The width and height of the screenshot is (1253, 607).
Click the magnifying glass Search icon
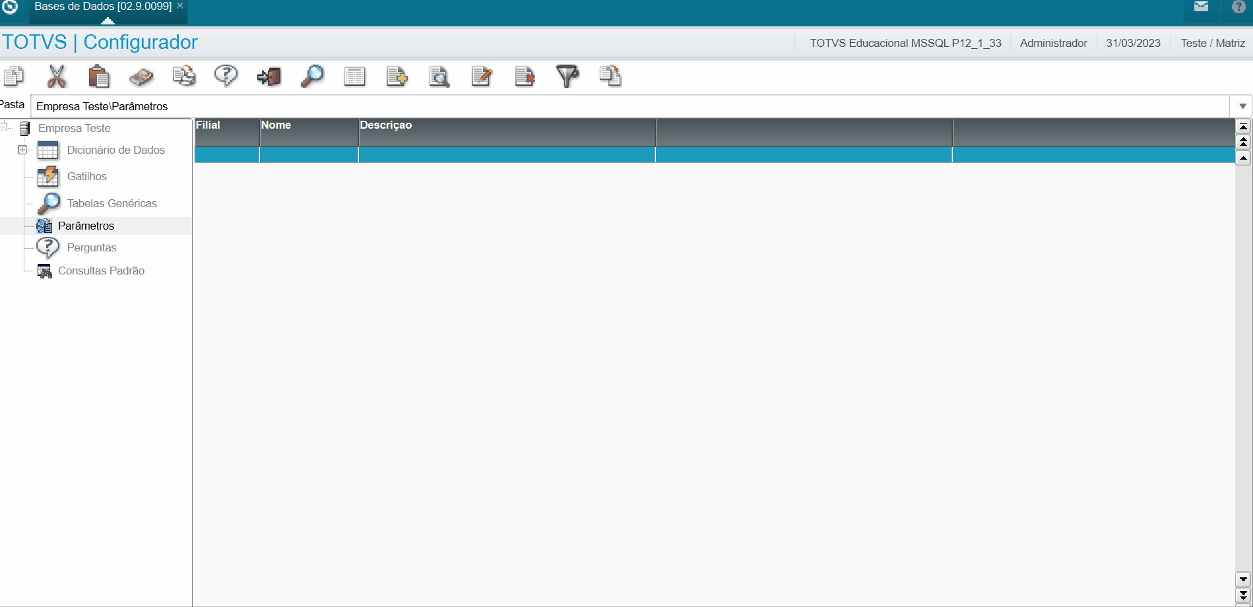(x=312, y=77)
